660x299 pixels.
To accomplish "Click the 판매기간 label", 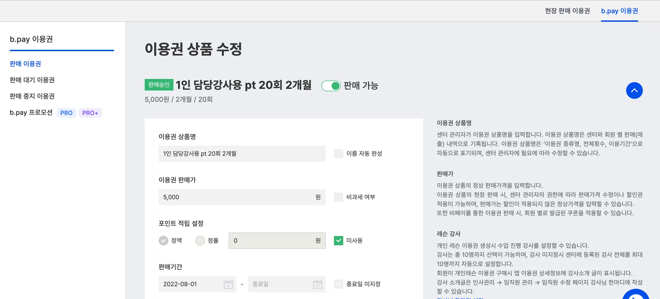I will 170,267.
